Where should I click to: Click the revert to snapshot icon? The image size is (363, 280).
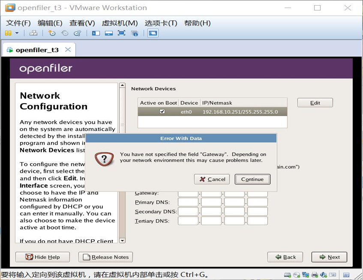tap(65, 33)
